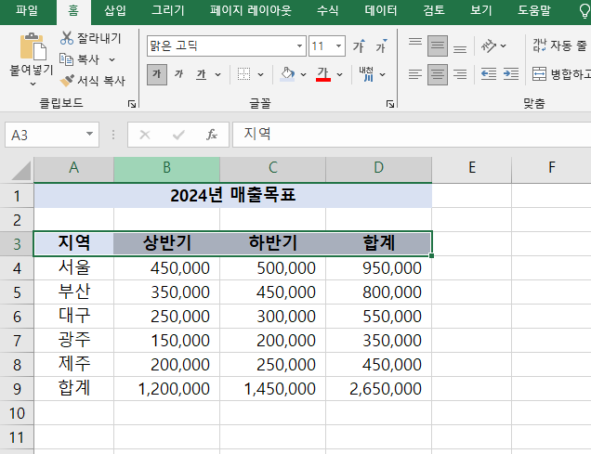591x454 pixels.
Task: Expand underline style dropdown arrow
Action: click(217, 74)
